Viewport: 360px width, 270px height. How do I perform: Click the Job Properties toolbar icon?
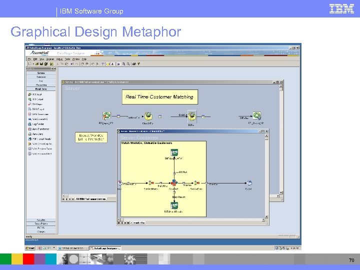51,64
